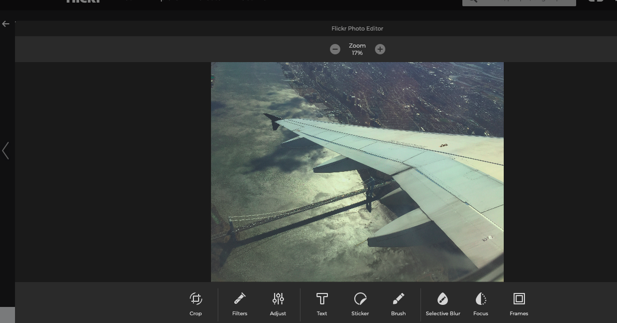Select the Brush tool
The width and height of the screenshot is (617, 323).
[x=398, y=304]
